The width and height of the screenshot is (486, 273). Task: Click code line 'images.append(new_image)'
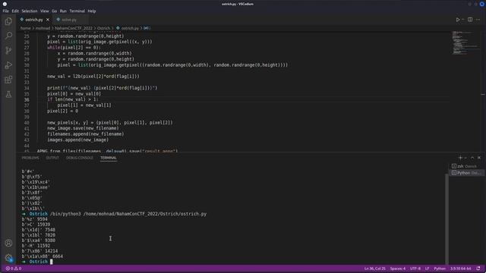77,140
